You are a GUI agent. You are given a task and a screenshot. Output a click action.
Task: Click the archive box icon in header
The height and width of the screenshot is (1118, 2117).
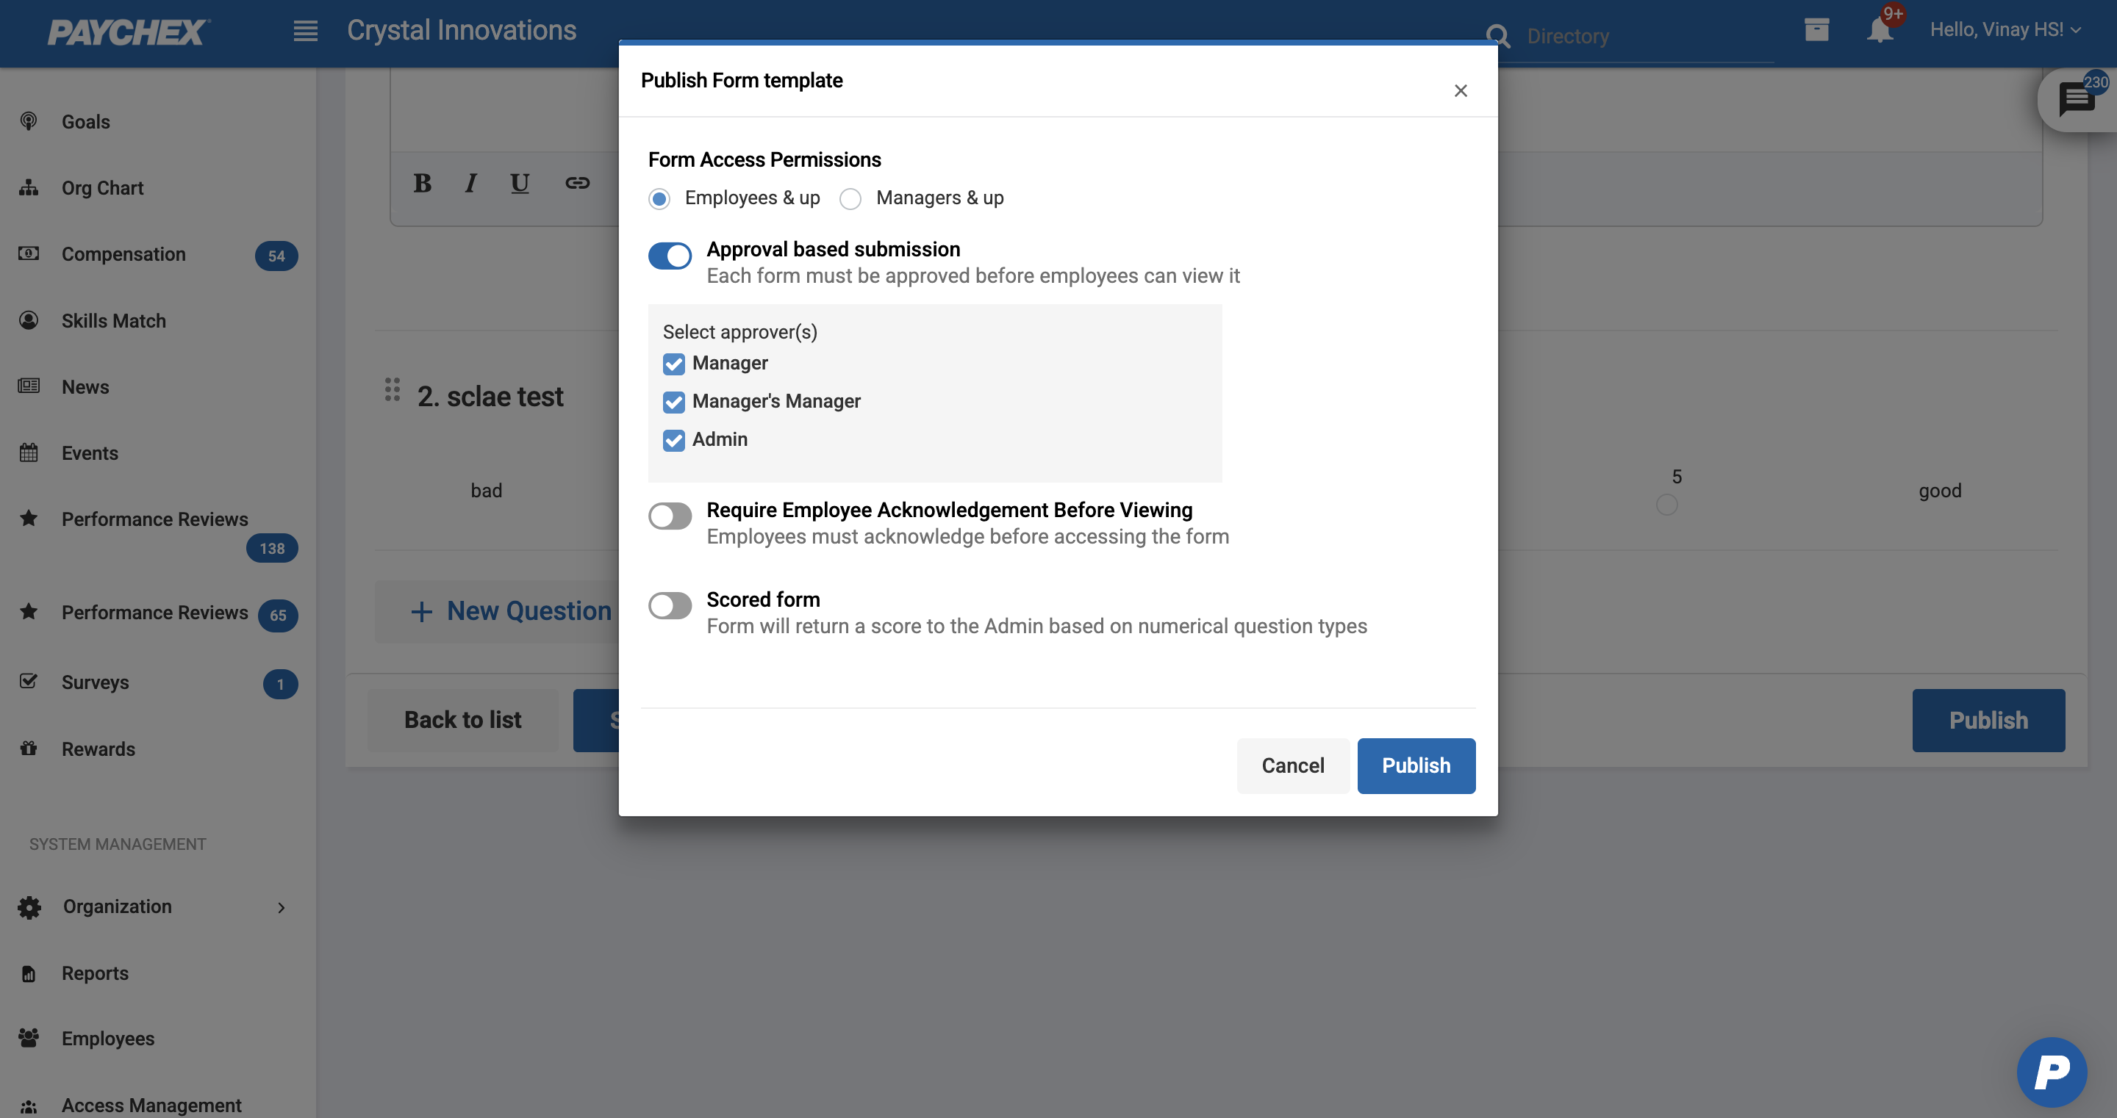click(x=1816, y=30)
